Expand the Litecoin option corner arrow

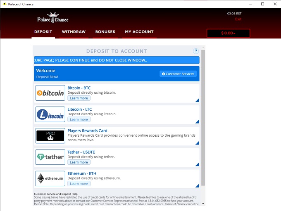click(197, 122)
